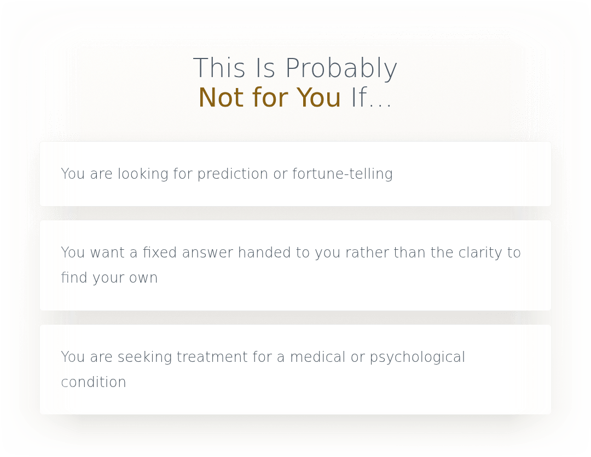Click the word 'medical' in third card

(x=318, y=357)
